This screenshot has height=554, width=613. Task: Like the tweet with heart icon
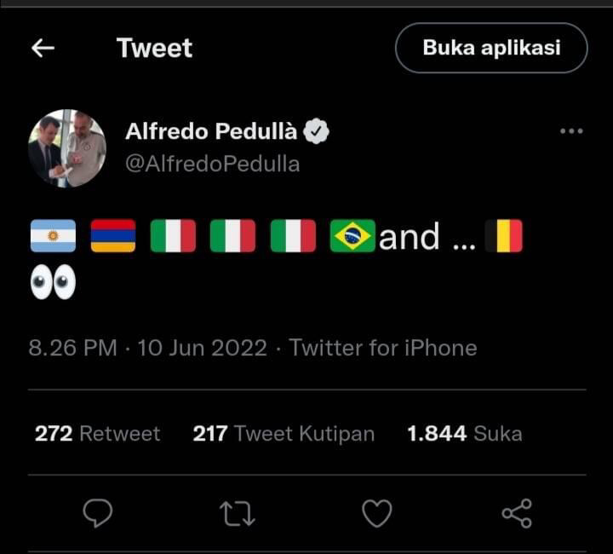point(377,513)
